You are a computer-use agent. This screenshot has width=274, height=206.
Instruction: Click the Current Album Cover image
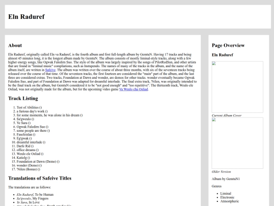point(237,87)
